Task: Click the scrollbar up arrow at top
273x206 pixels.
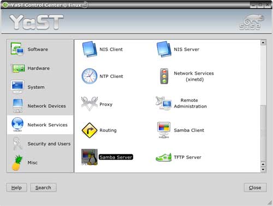Action: 263,43
